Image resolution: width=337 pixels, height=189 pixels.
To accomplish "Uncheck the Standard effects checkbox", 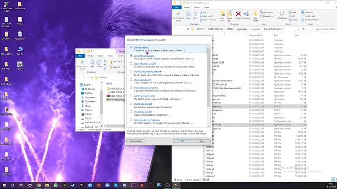I will click(131, 48).
